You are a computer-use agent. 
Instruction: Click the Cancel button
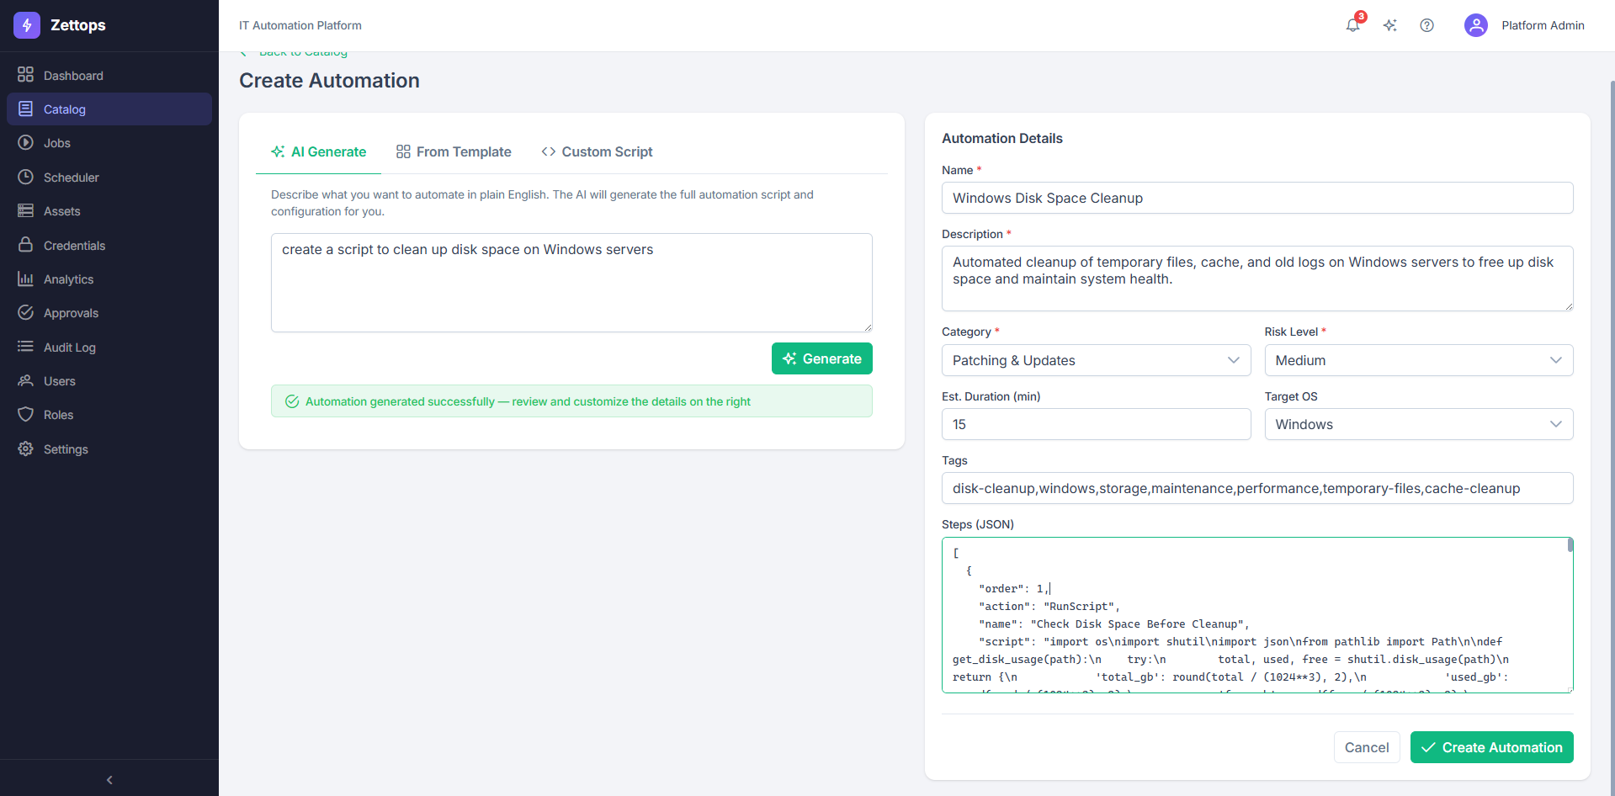[1367, 747]
